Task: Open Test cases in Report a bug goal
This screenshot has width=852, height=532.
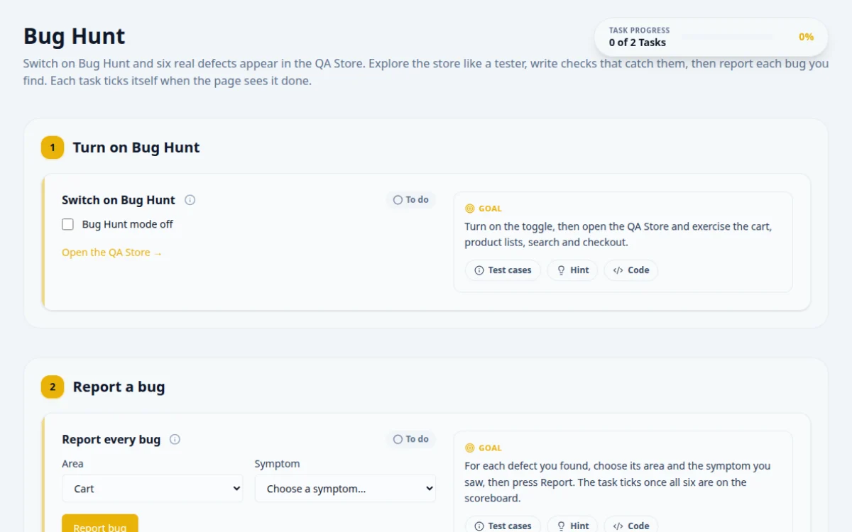Action: tap(503, 526)
